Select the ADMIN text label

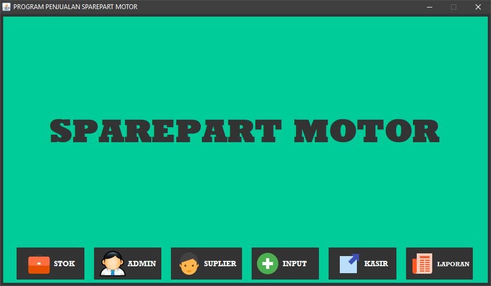tap(142, 264)
